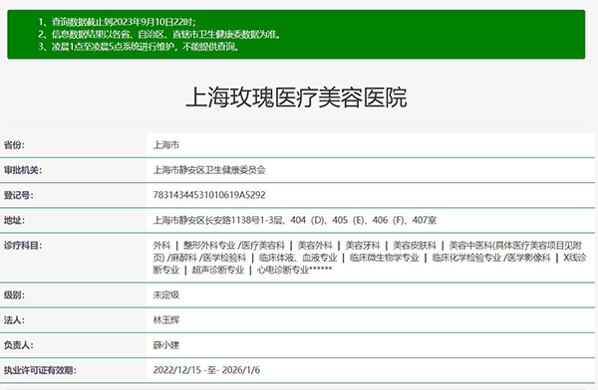Viewport: 598px width, 390px height.
Task: Click the 法人 field label
Action: click(14, 320)
